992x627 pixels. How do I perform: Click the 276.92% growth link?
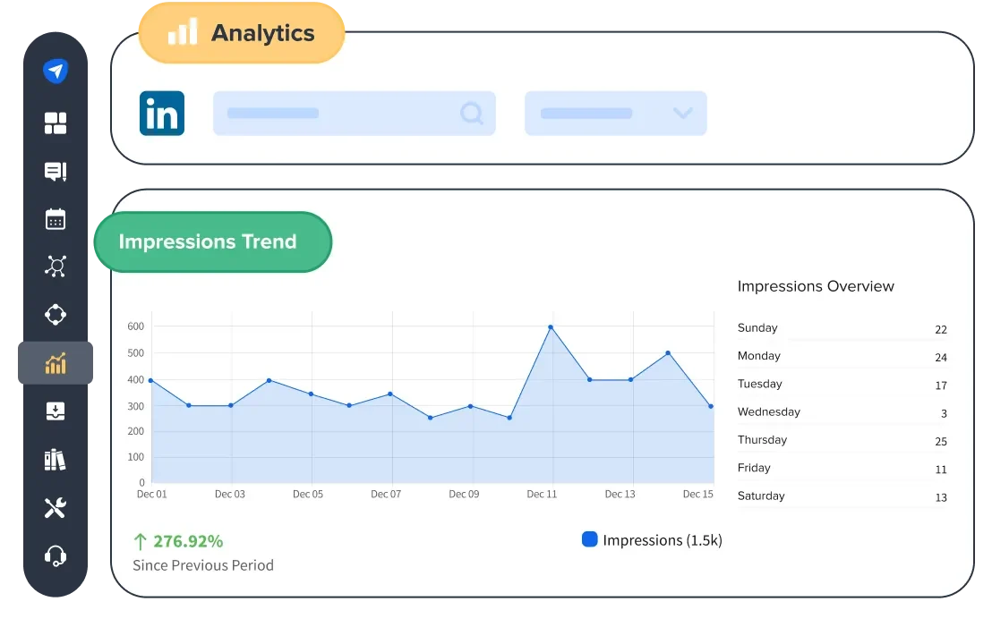click(187, 541)
